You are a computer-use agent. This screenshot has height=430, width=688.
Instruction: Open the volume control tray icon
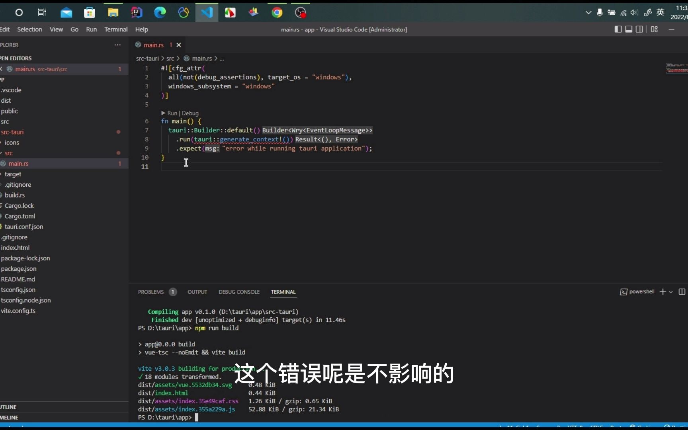click(x=634, y=13)
